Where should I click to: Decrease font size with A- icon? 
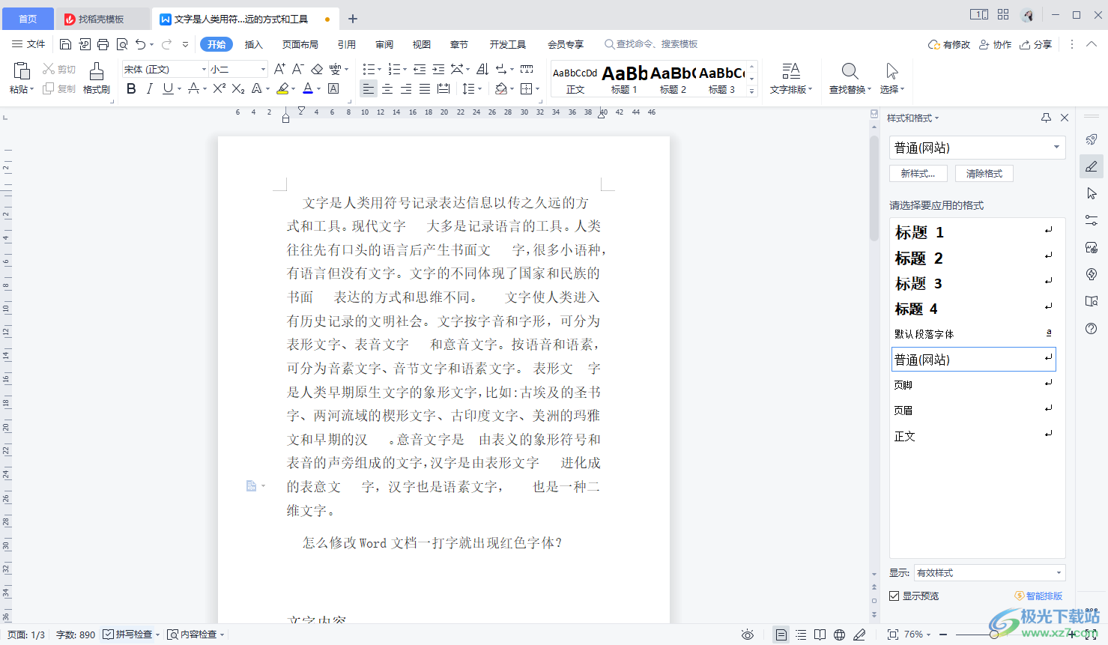pyautogui.click(x=297, y=69)
